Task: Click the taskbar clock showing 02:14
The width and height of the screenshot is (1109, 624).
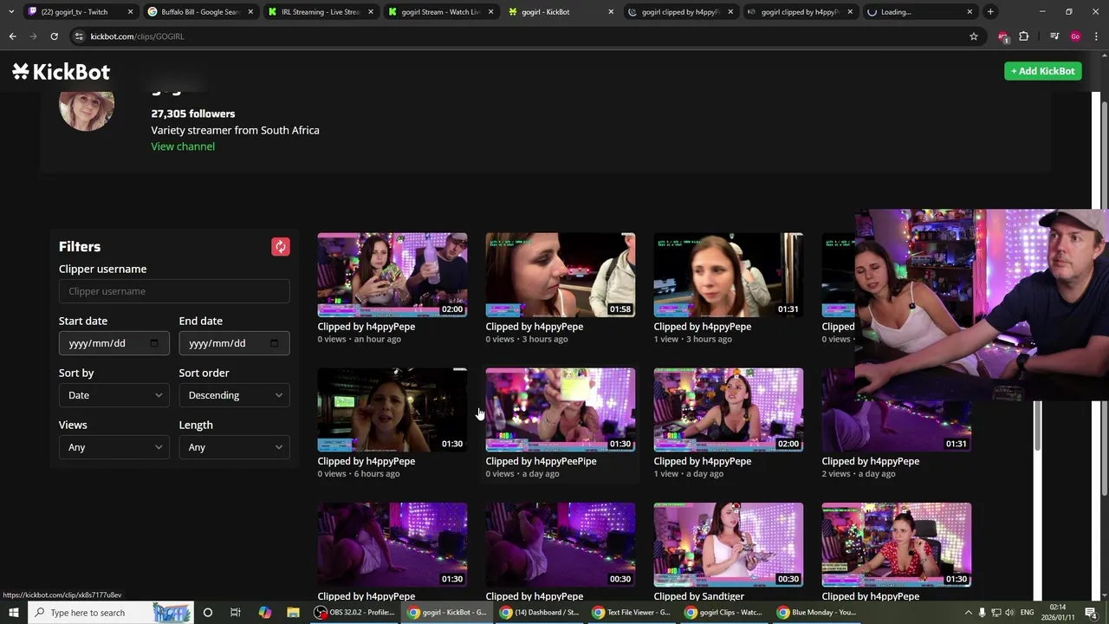Action: point(1058,613)
